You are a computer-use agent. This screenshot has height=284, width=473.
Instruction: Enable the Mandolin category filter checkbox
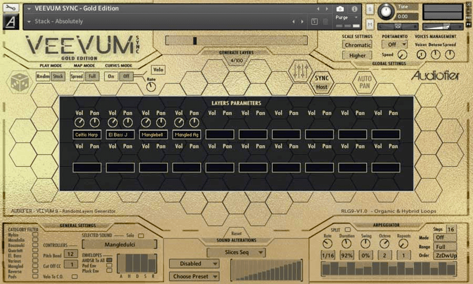pyautogui.click(x=35, y=240)
